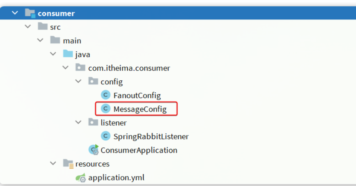This screenshot has height=186, width=356.
Task: Click the resources folder icon
Action: coord(68,164)
